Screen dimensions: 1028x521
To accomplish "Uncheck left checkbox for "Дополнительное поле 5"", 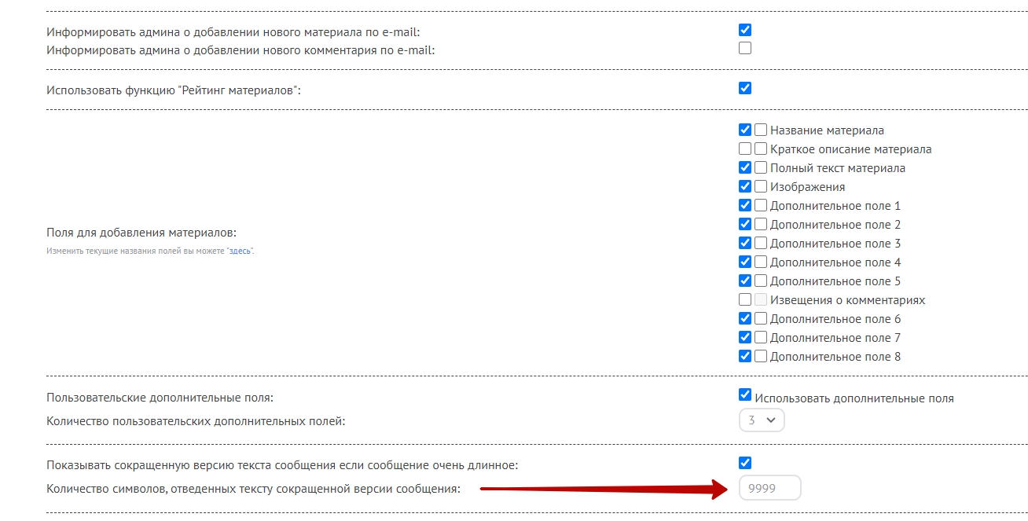I will point(745,281).
